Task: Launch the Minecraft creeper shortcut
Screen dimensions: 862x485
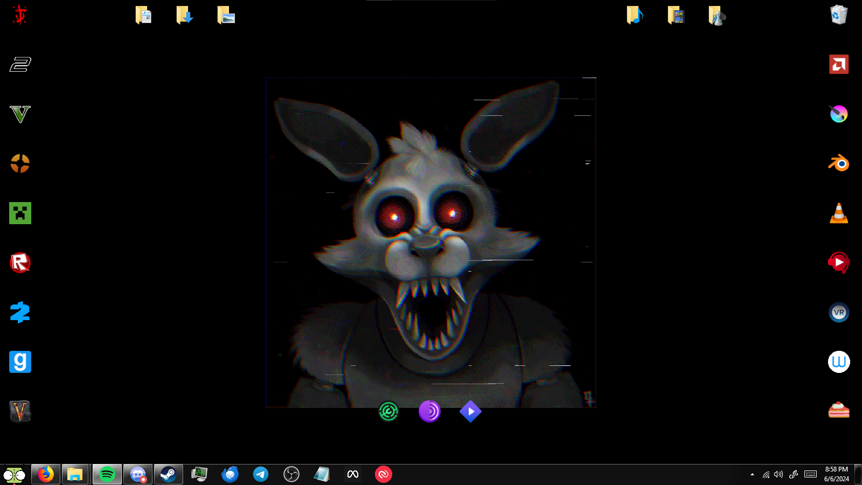Action: (x=19, y=213)
